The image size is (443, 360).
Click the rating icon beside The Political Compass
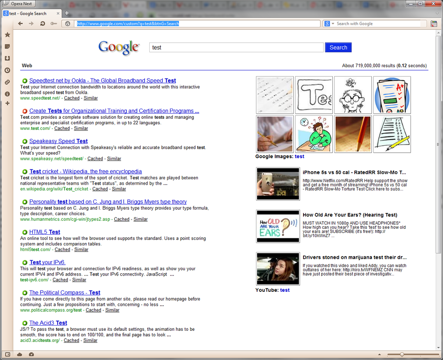(x=25, y=293)
